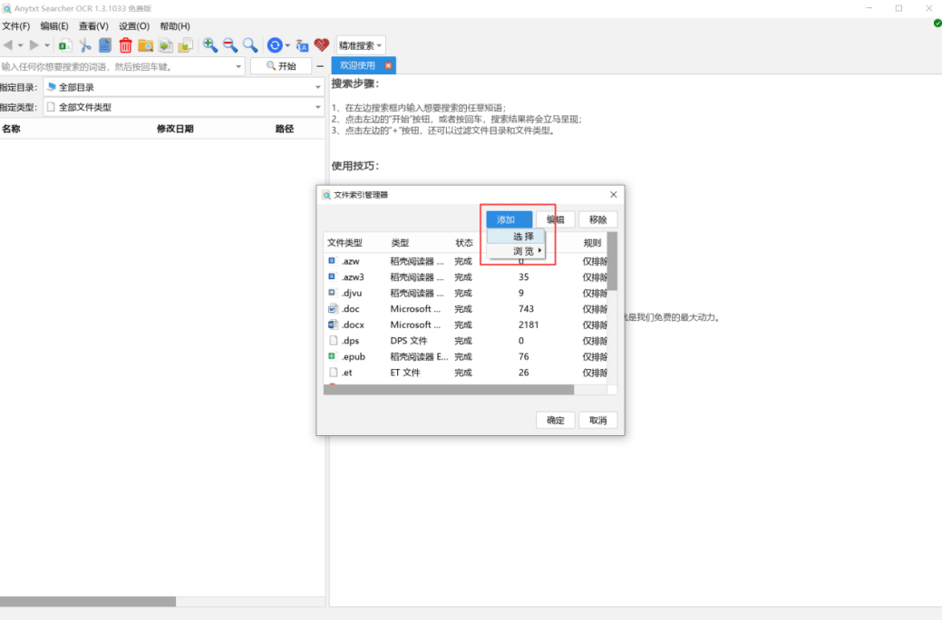Select the .dps file type row
Image resolution: width=942 pixels, height=620 pixels.
point(466,341)
